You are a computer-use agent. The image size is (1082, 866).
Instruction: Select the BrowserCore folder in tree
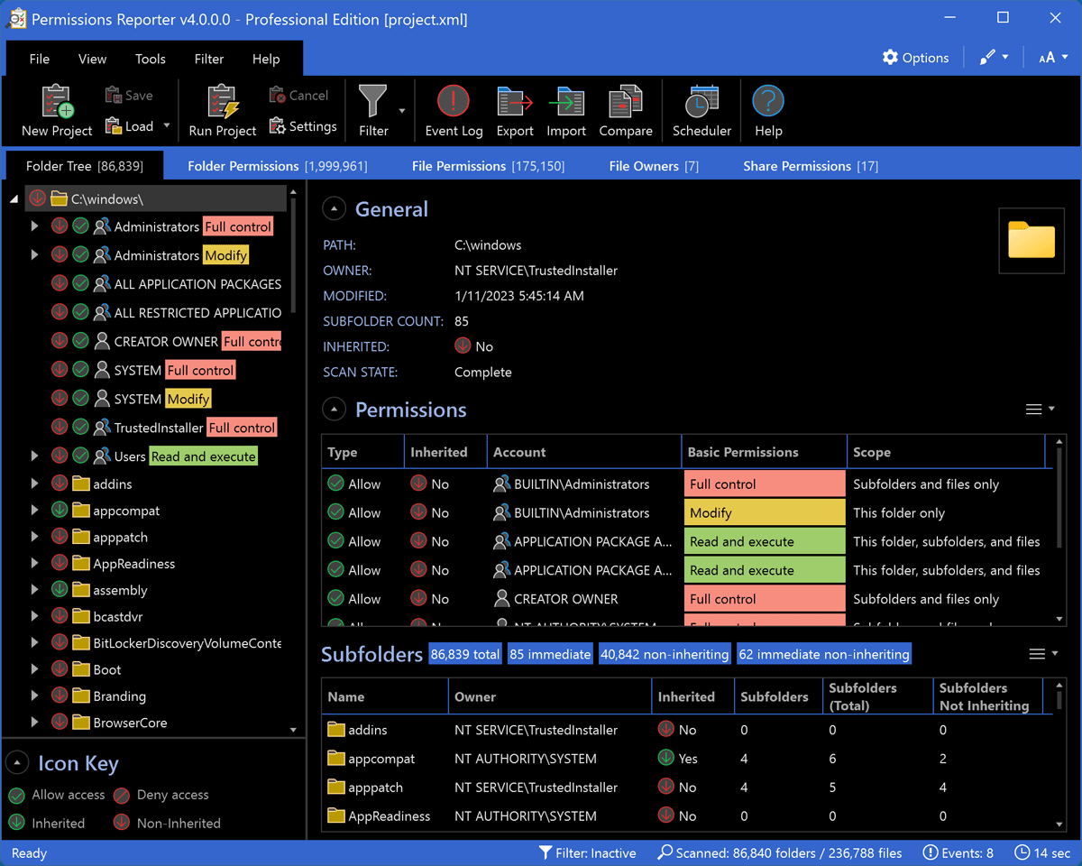pos(119,723)
